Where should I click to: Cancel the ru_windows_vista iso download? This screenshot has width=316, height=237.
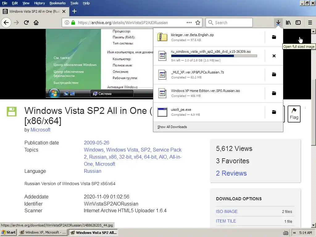pos(274,56)
